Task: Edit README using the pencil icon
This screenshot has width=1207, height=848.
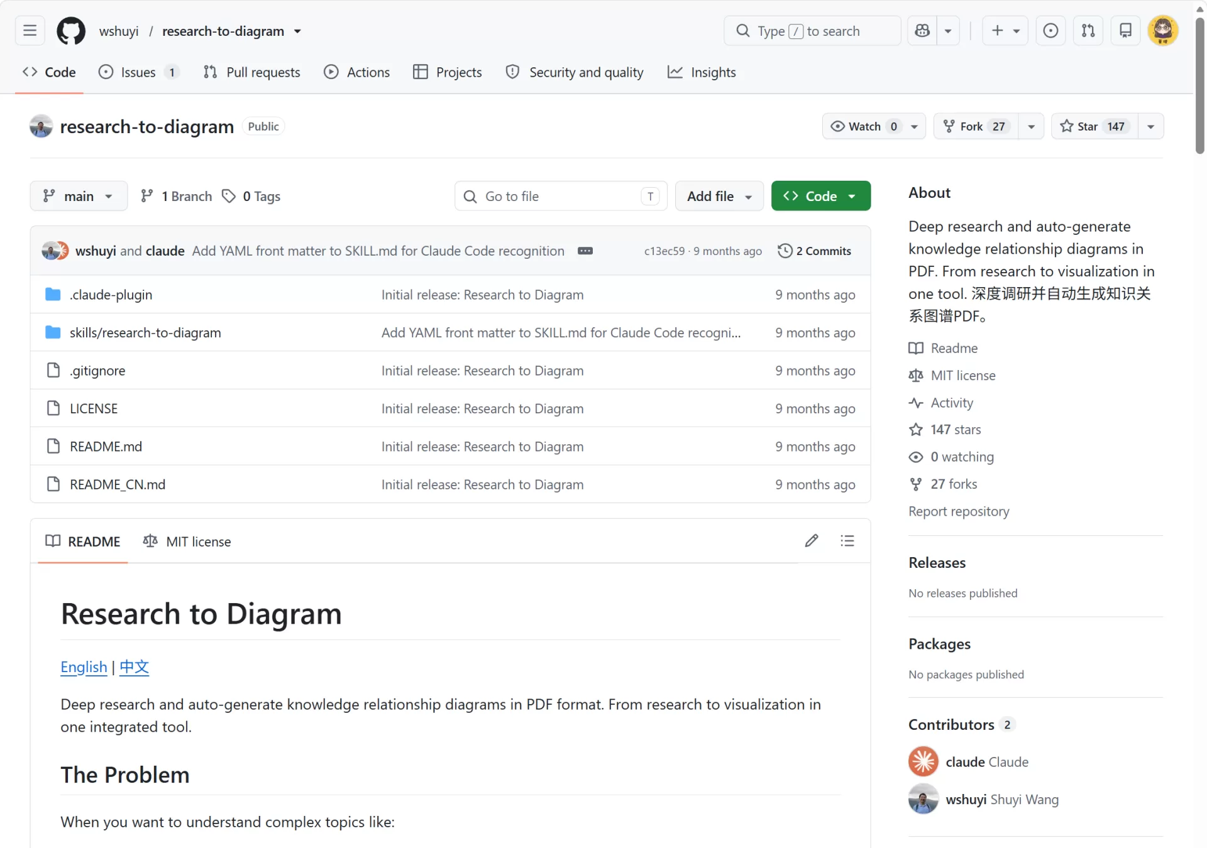Action: tap(812, 541)
